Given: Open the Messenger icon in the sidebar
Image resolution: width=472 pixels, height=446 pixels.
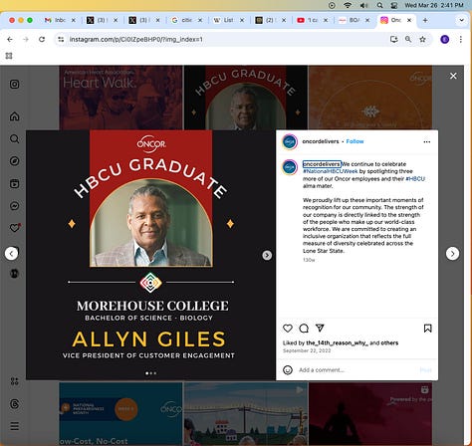Looking at the screenshot, I should pyautogui.click(x=14, y=206).
